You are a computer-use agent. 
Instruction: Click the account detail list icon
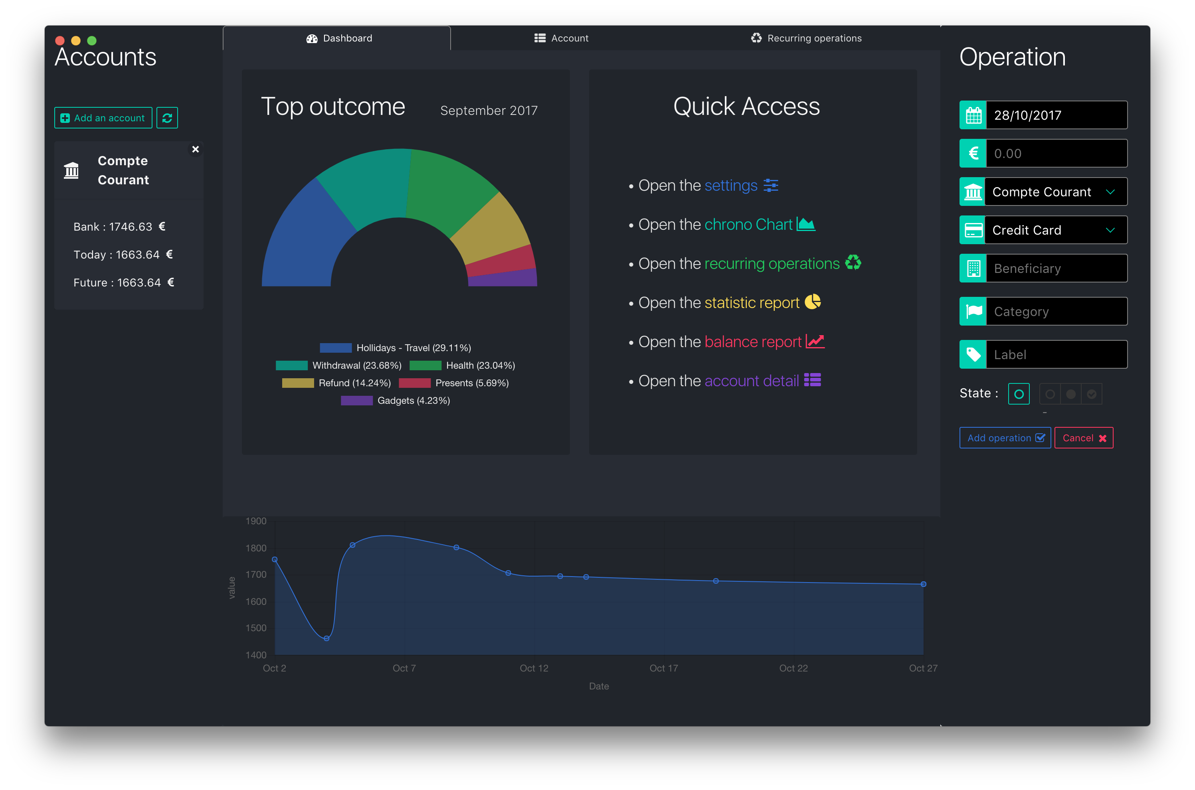pyautogui.click(x=813, y=380)
